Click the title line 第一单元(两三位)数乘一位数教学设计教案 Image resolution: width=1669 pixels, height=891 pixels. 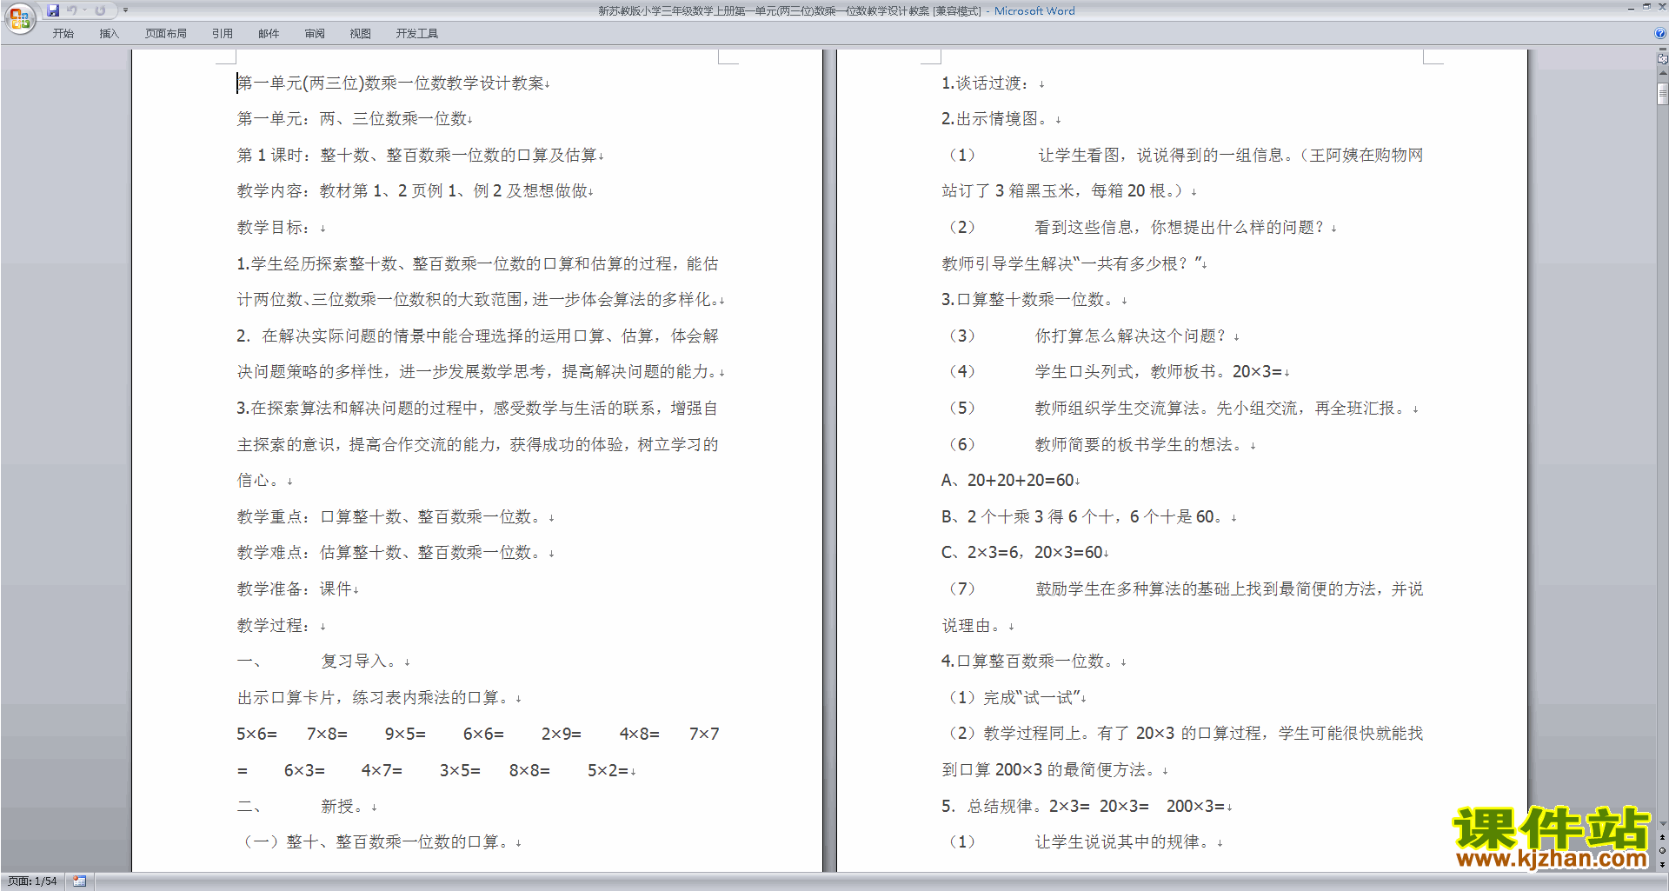[x=391, y=83]
